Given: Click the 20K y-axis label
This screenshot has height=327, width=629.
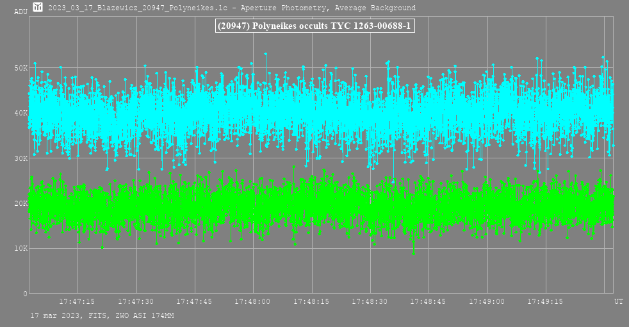Looking at the screenshot, I should pos(21,203).
